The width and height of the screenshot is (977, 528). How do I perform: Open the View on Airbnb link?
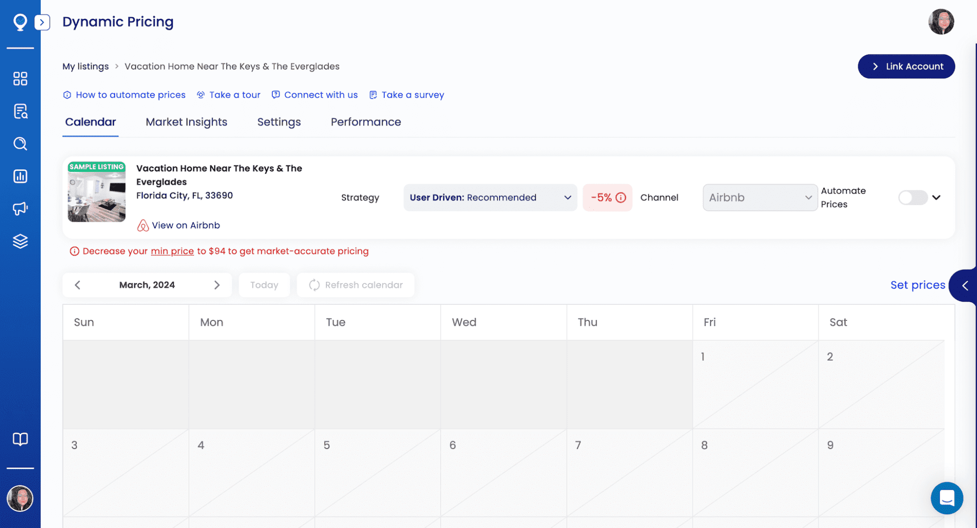186,225
